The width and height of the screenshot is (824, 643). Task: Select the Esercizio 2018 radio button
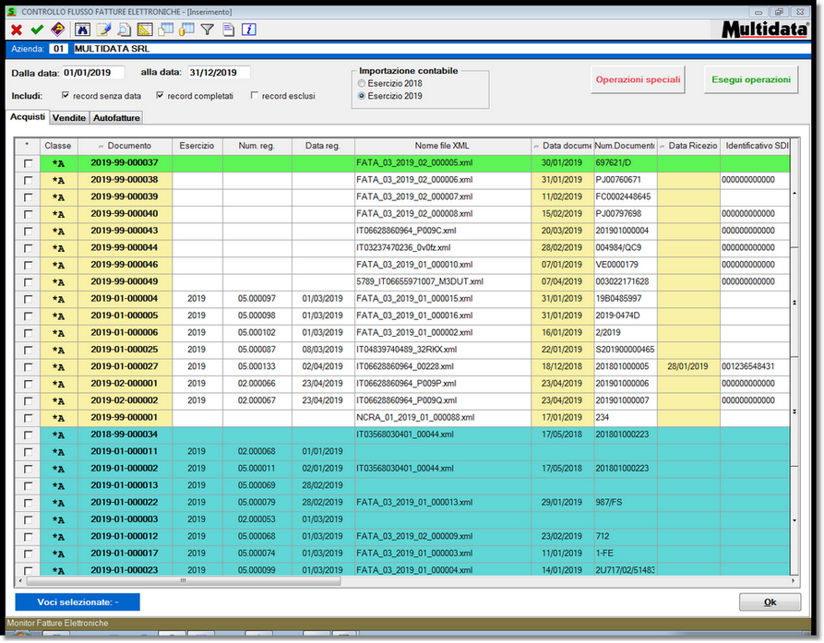coord(362,84)
